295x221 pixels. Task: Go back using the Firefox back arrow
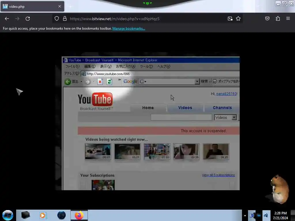7,19
